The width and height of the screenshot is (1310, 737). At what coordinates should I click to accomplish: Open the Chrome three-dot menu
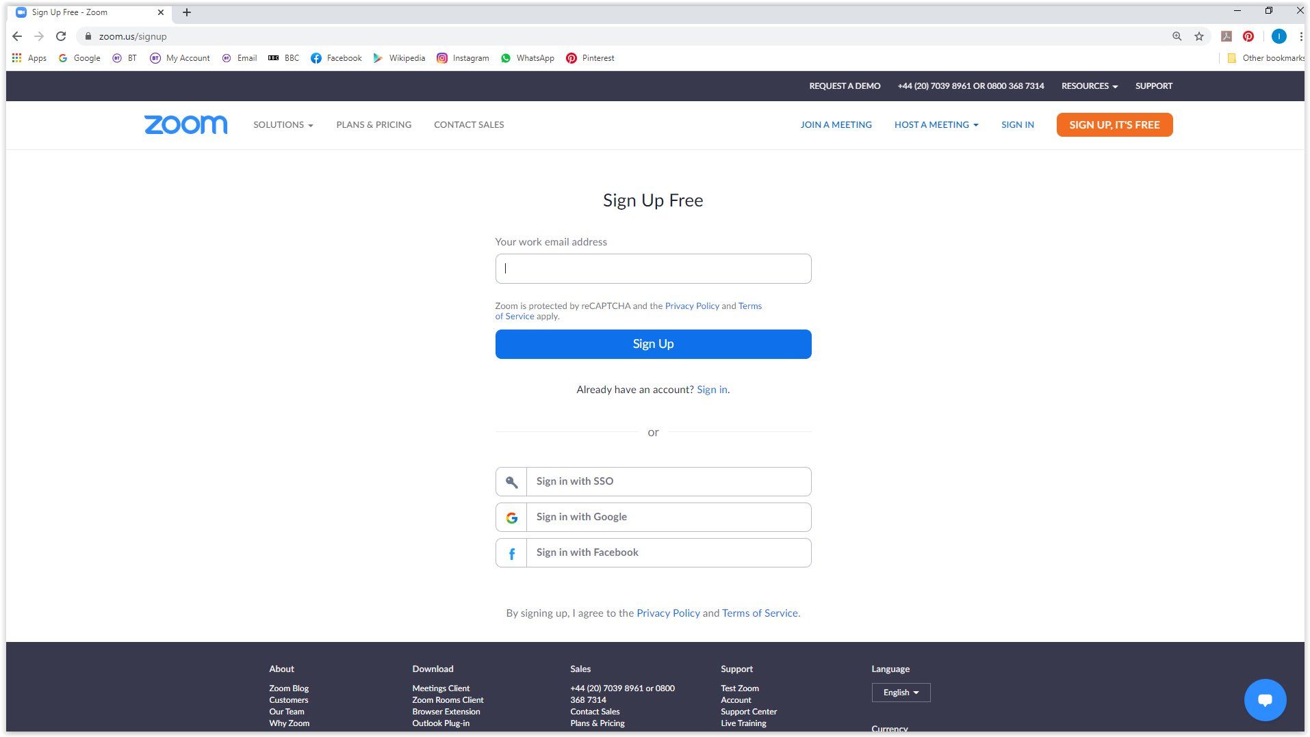(1300, 36)
